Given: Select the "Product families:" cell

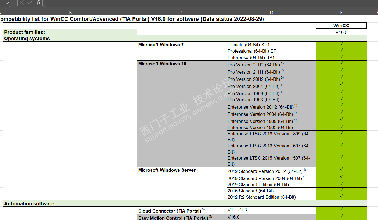Looking at the screenshot, I should click(x=70, y=32).
